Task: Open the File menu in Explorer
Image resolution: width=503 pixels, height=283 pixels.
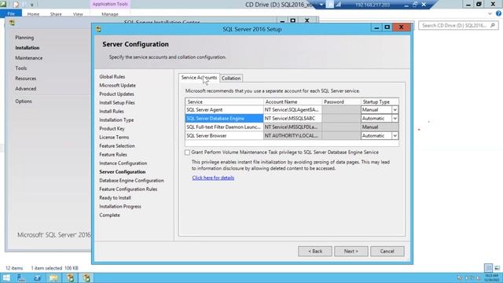Action: point(11,14)
